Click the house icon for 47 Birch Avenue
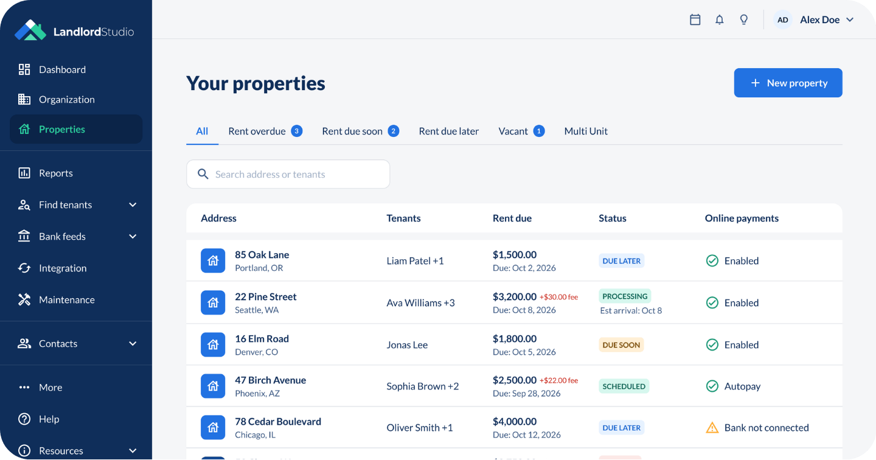 213,386
